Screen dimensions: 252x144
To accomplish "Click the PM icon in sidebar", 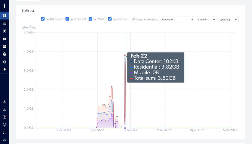I will tap(5, 46).
